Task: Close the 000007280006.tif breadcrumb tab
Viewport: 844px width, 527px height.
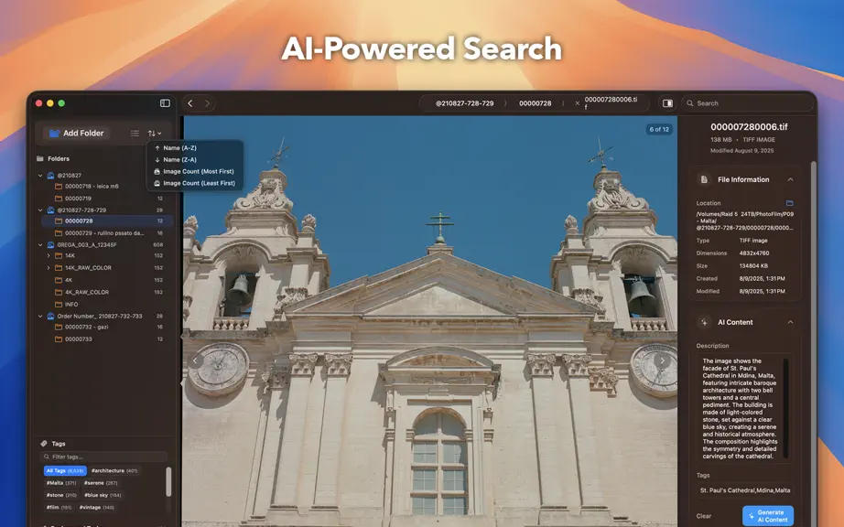Action: pyautogui.click(x=577, y=103)
